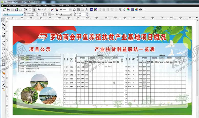Select the Text tool (字)
This screenshot has width=199, height=118.
tap(3, 36)
